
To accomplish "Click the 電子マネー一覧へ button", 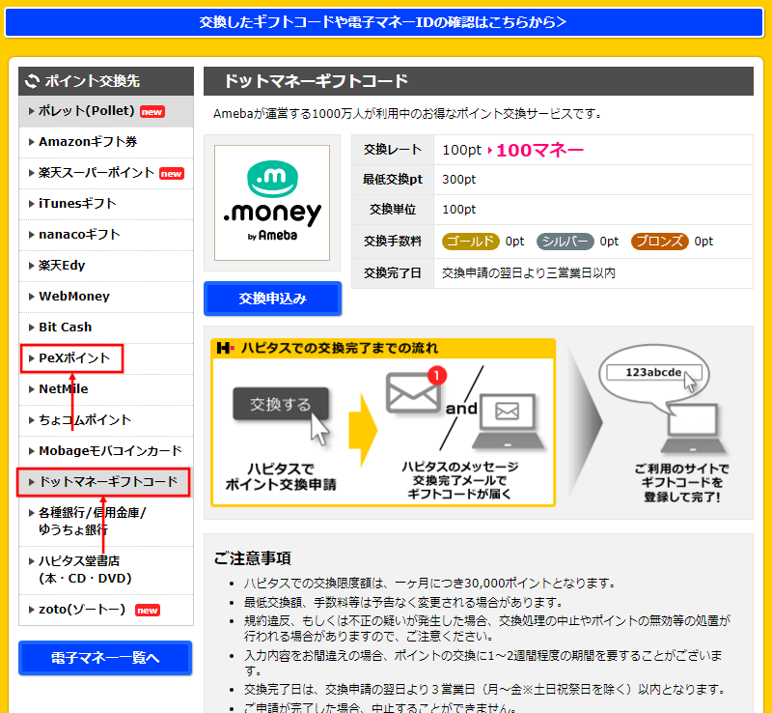I will (x=105, y=658).
